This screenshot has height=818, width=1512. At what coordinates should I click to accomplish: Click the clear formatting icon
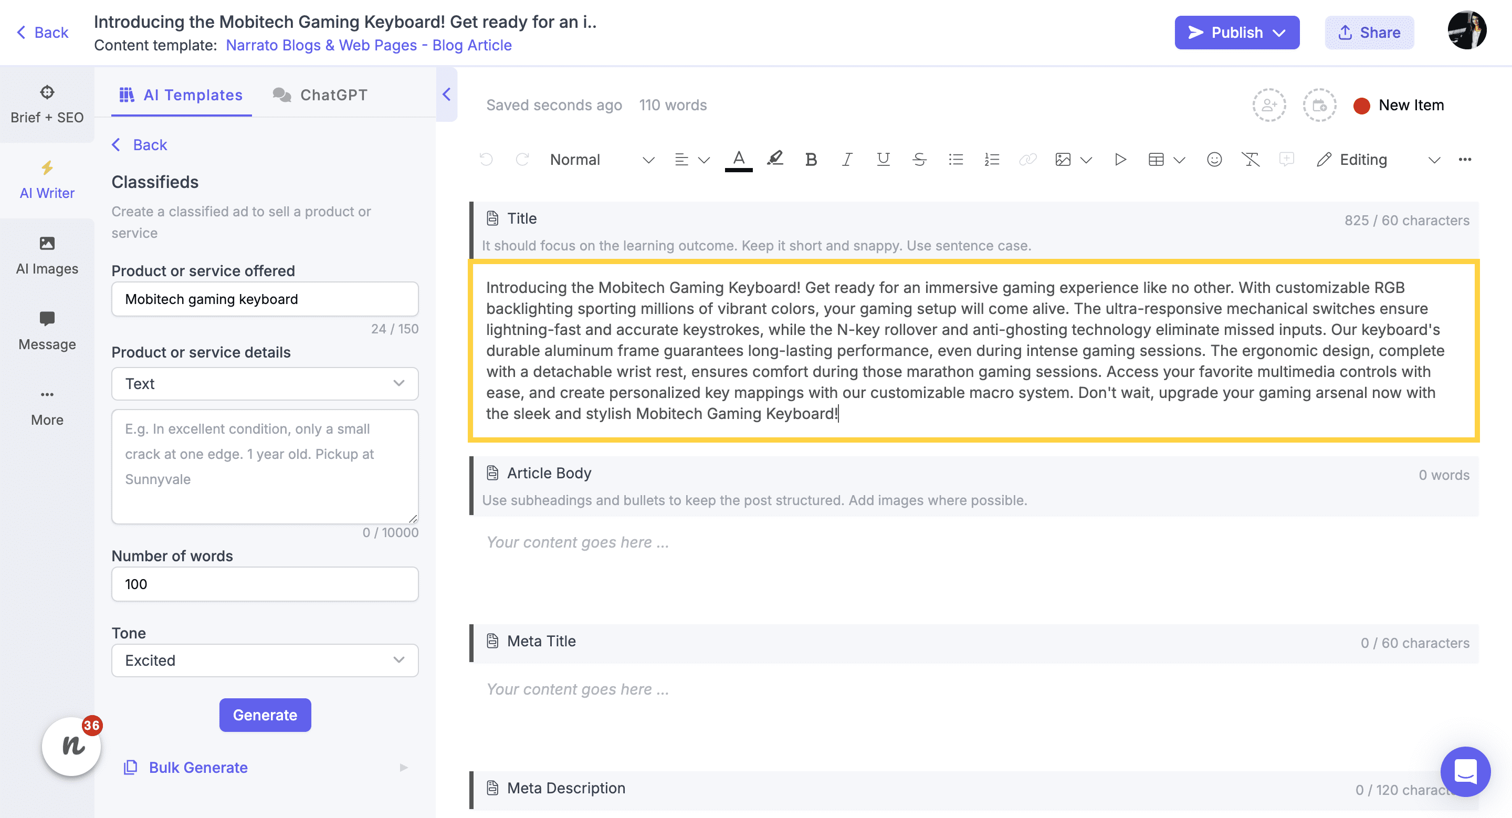click(1250, 160)
